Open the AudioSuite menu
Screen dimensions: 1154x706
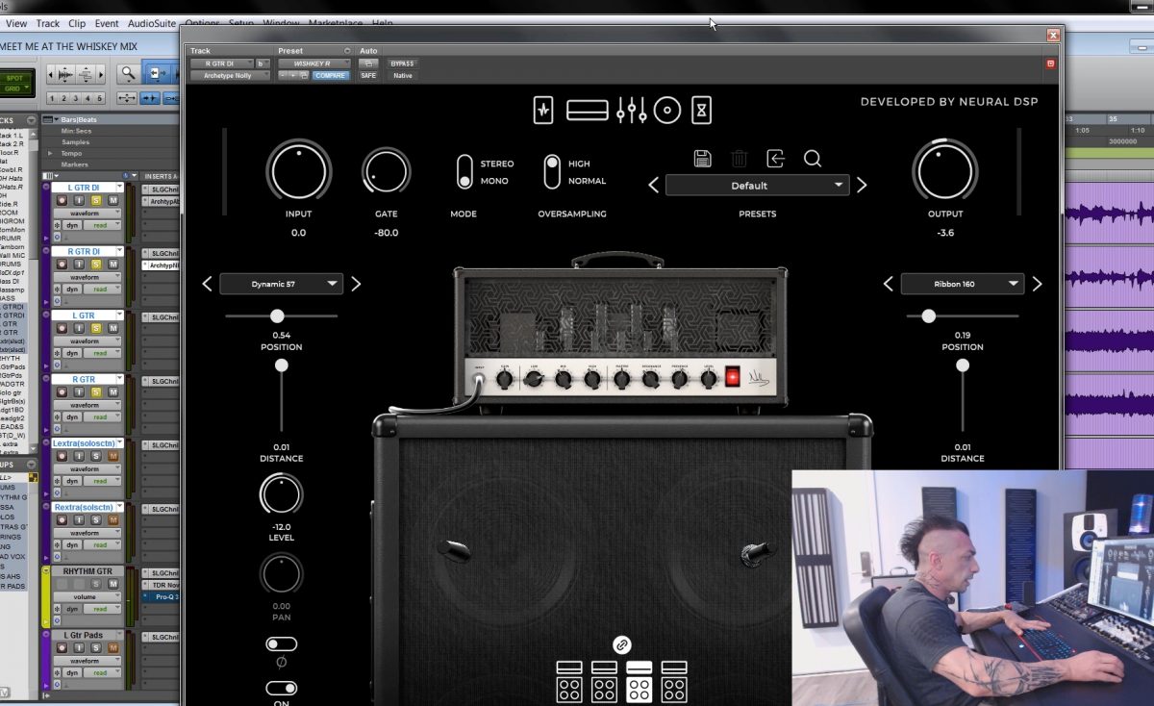click(x=151, y=23)
